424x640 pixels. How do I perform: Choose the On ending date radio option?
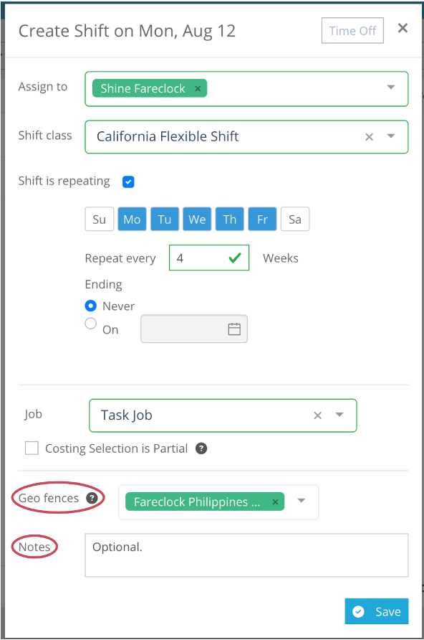tap(91, 324)
